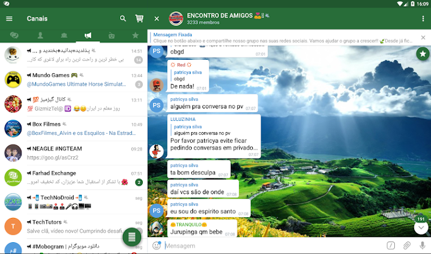Open the Mensagem Fixada pinned message
The width and height of the screenshot is (431, 254).
(x=283, y=38)
